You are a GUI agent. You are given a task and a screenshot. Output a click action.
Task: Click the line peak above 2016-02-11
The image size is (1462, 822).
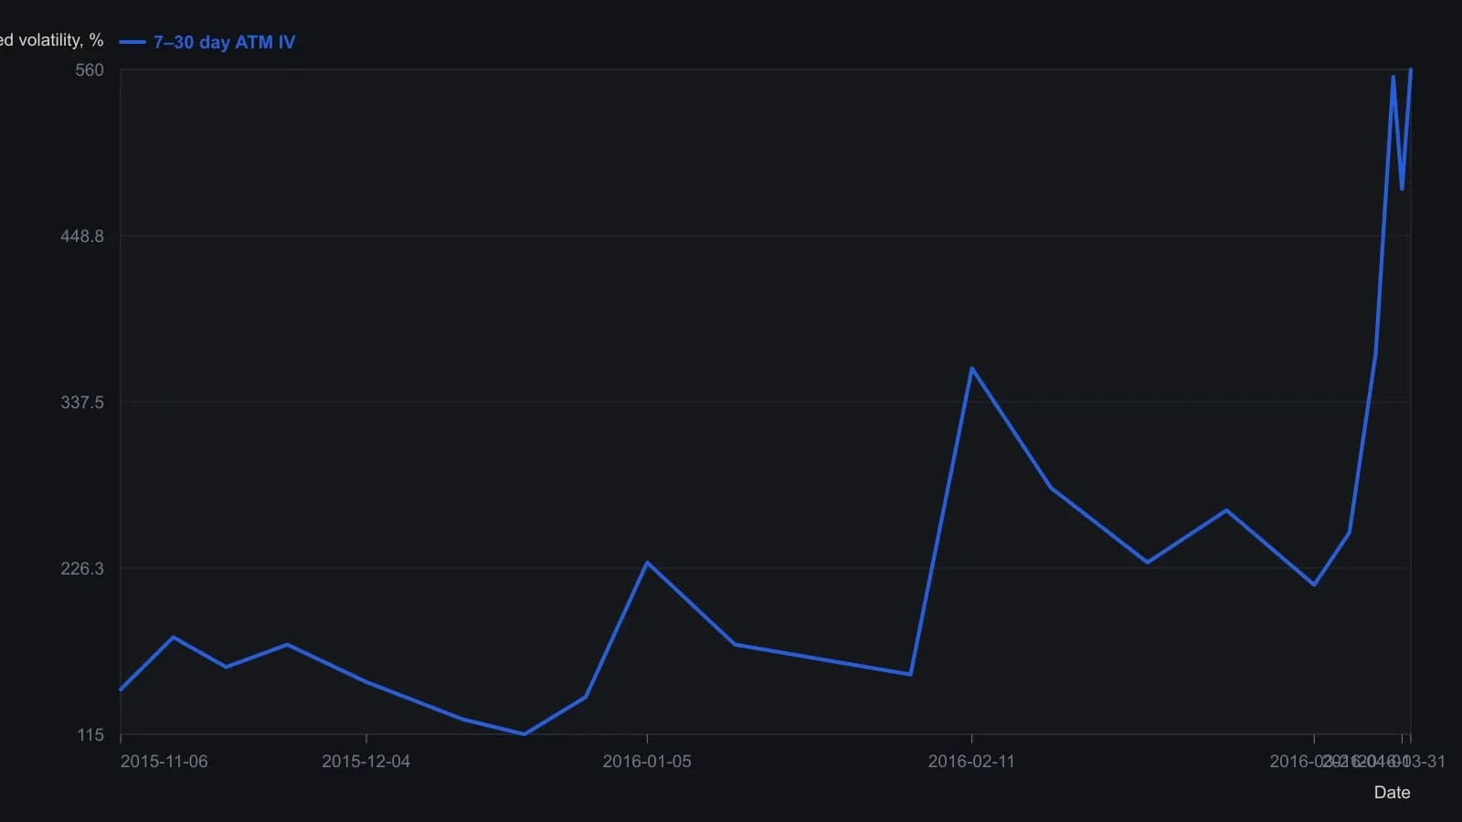pyautogui.click(x=971, y=368)
